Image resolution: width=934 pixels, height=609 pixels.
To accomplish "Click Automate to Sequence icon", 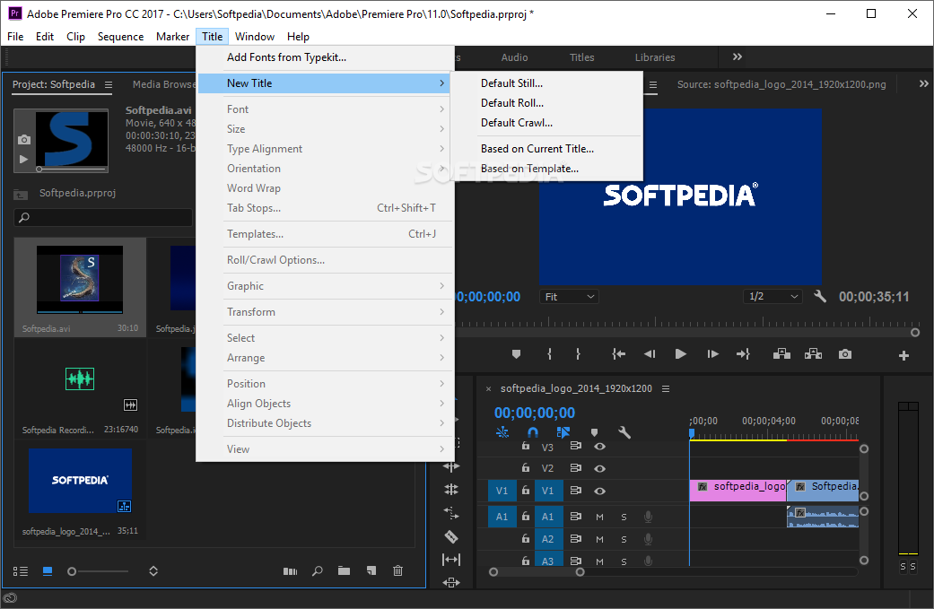I will [290, 571].
